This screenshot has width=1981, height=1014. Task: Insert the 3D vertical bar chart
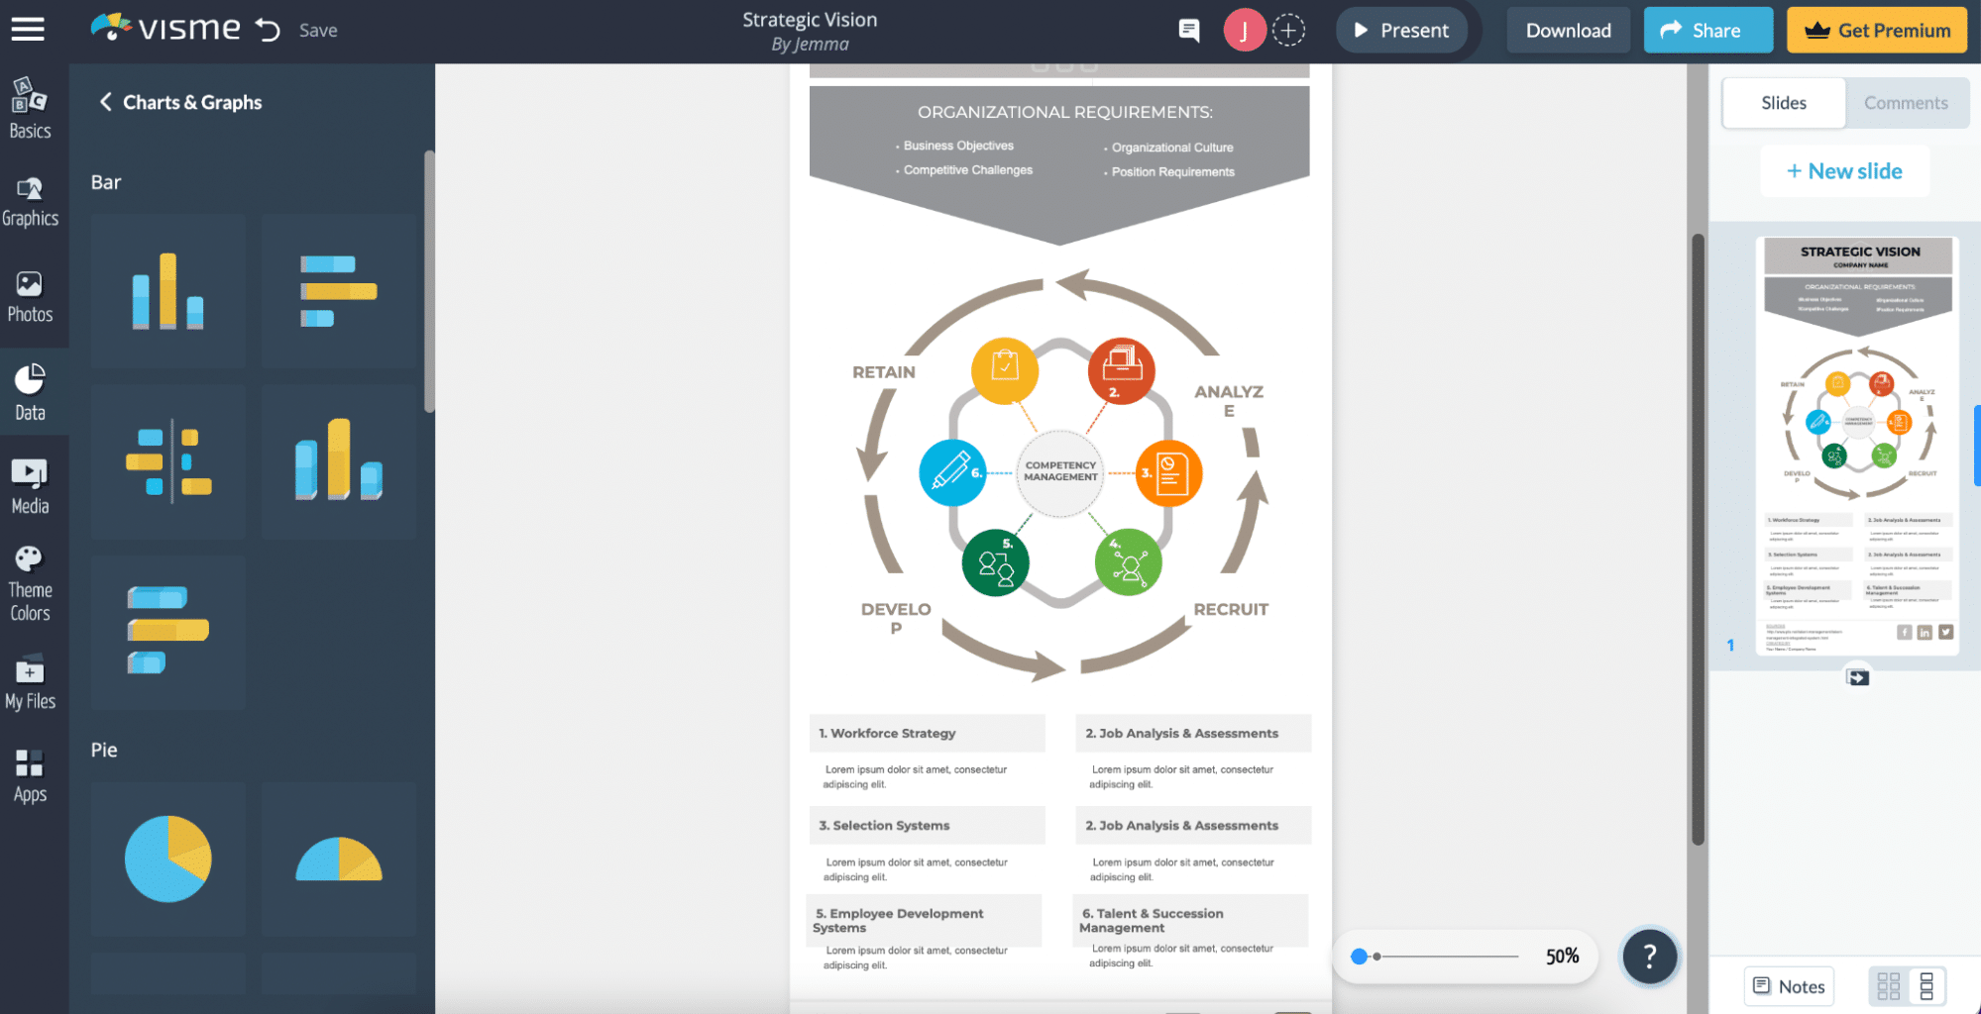coord(339,461)
